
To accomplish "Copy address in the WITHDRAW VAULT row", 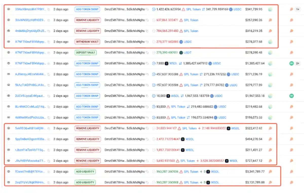I will click(147, 42).
